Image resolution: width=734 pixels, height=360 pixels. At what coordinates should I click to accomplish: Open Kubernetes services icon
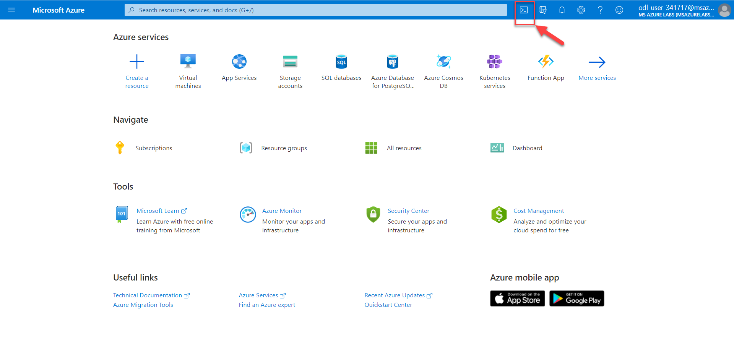pyautogui.click(x=495, y=62)
